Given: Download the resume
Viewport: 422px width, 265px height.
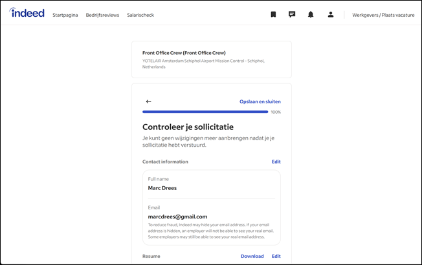Looking at the screenshot, I should point(252,256).
